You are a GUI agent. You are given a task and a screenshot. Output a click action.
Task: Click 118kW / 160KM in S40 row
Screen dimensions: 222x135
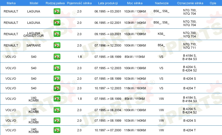(x=135, y=88)
